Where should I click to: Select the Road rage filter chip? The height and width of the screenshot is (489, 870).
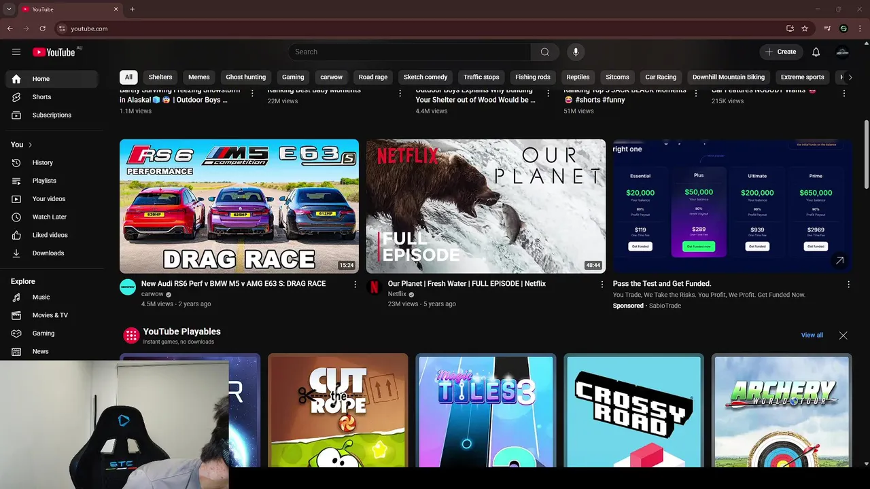pyautogui.click(x=373, y=77)
